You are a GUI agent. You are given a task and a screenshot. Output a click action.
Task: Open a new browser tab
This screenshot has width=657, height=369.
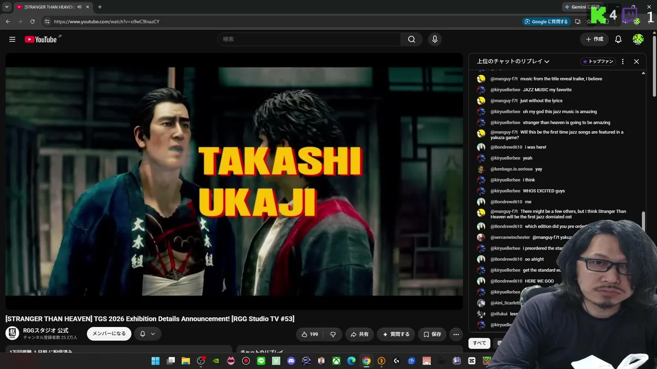[100, 7]
